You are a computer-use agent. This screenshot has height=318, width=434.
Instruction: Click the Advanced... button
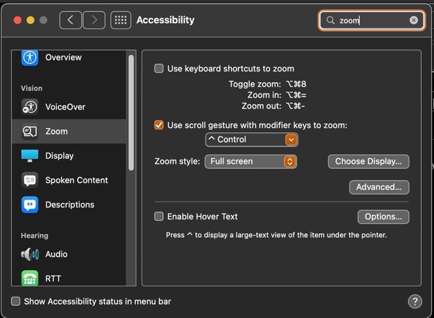(x=378, y=187)
